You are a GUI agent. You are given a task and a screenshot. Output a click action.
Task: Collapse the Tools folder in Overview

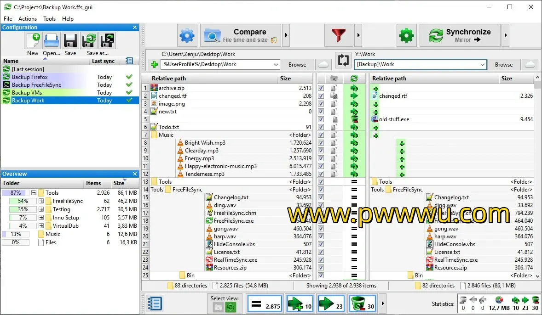click(34, 193)
